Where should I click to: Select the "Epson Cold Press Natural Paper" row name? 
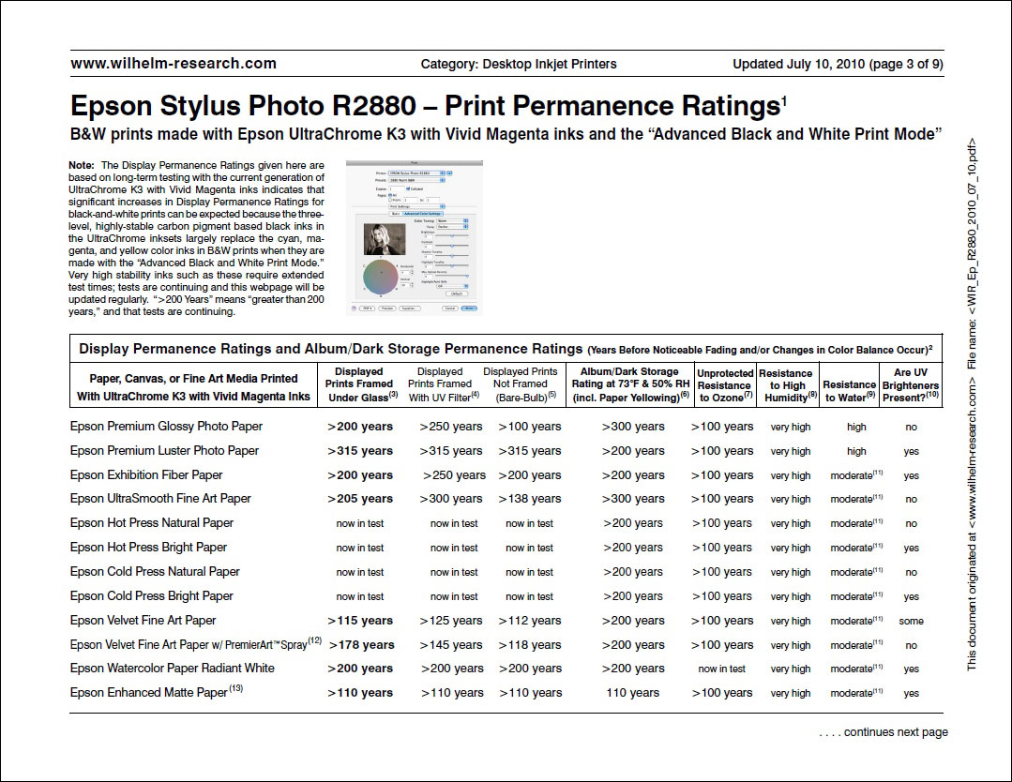155,572
